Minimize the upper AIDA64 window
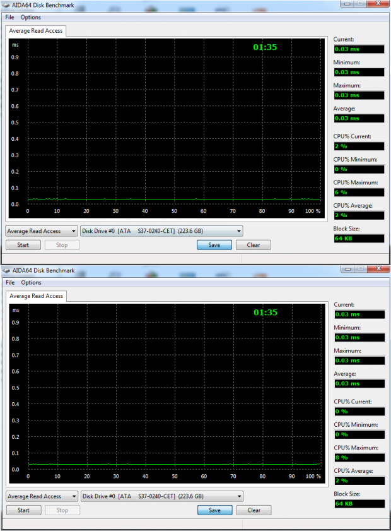 pyautogui.click(x=347, y=3)
